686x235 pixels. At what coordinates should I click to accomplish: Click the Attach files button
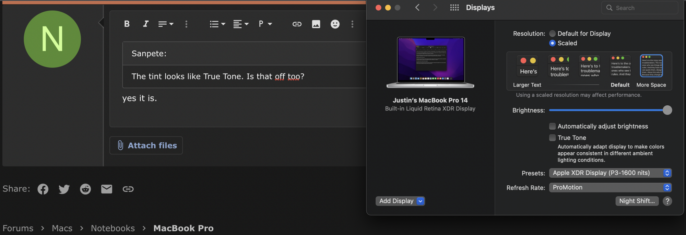click(146, 145)
